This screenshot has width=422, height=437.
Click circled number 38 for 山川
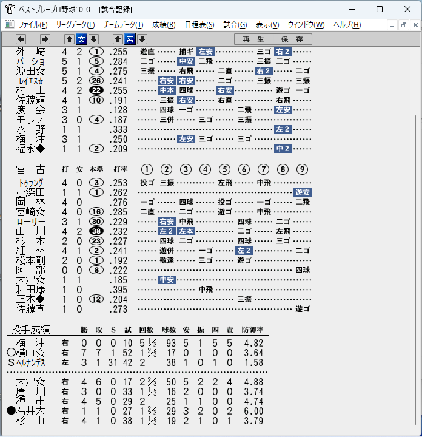(x=96, y=231)
